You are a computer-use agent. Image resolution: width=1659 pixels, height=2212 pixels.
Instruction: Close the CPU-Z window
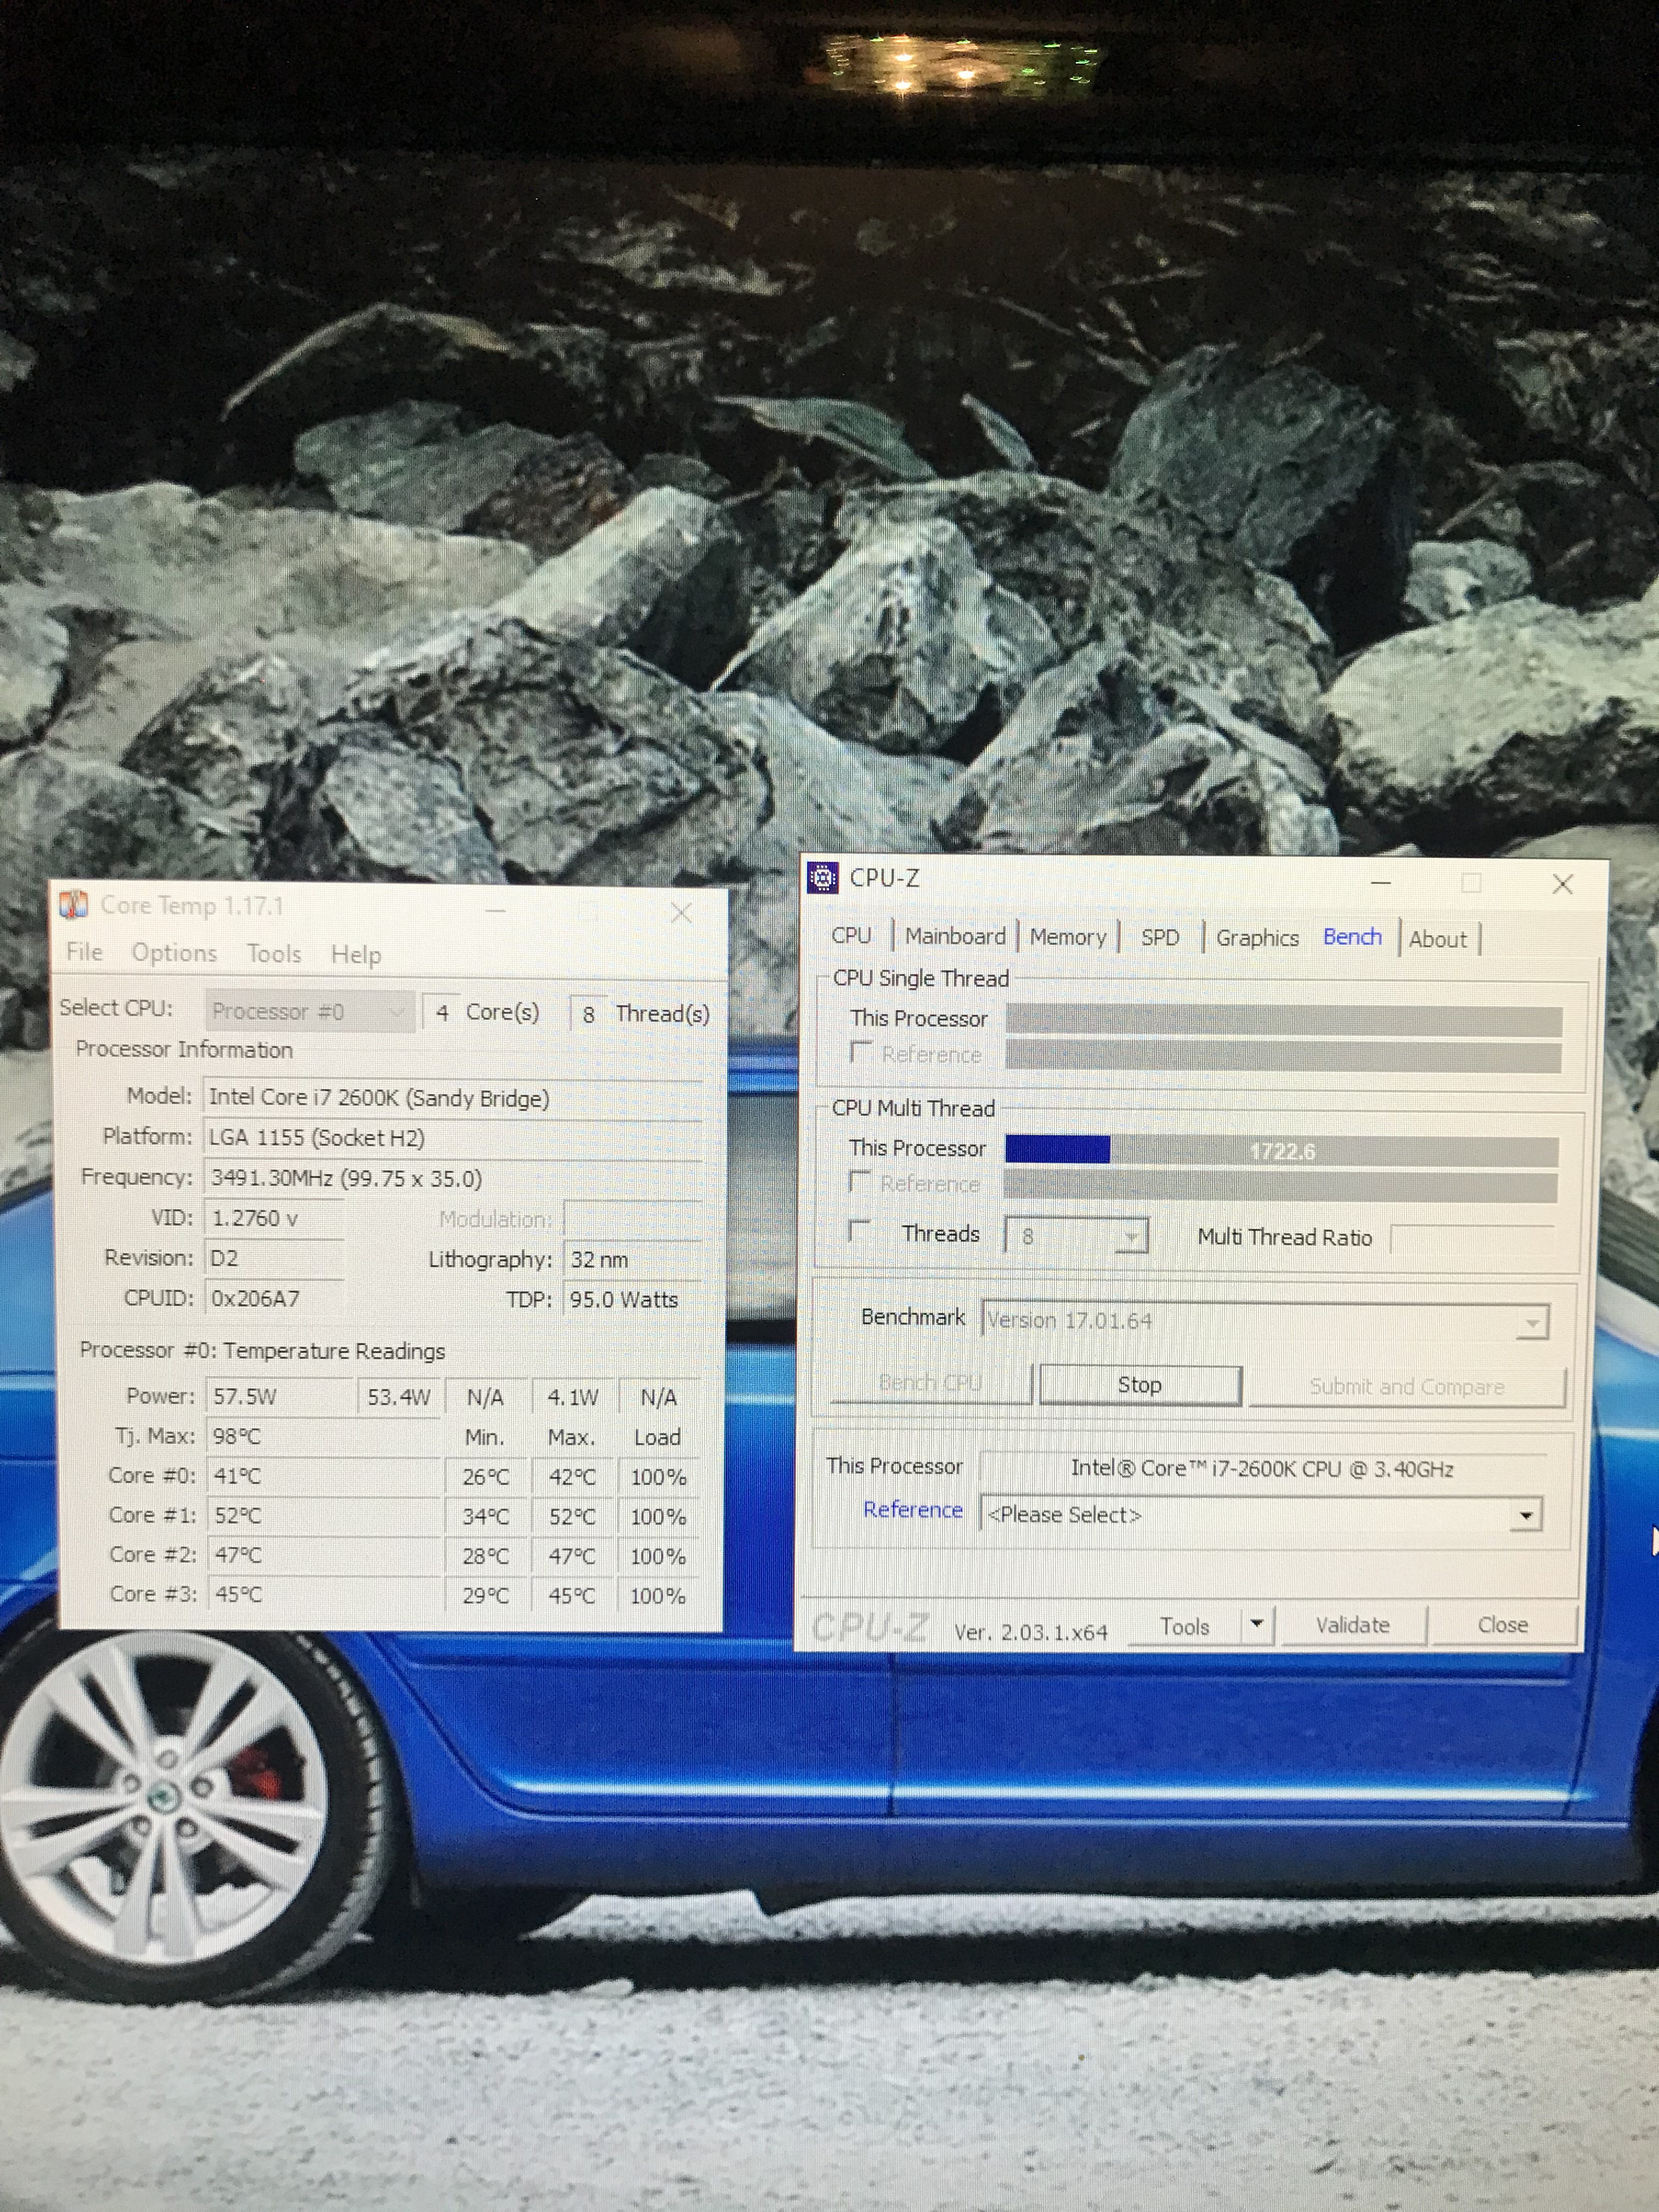[x=1562, y=884]
